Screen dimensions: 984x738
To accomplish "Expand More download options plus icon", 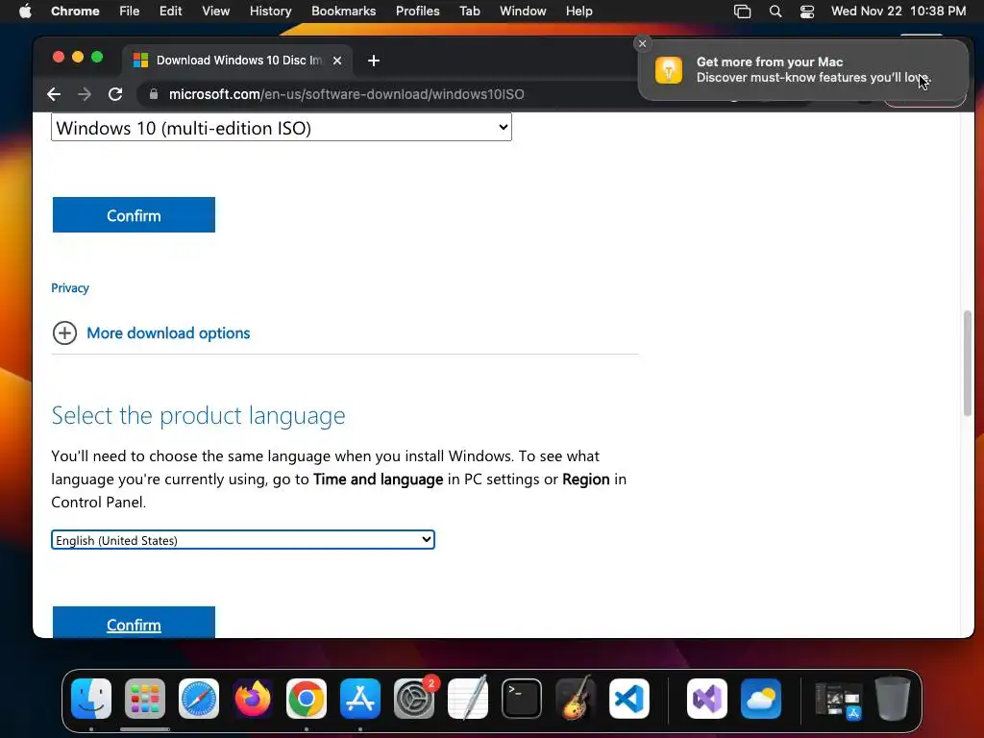I will pos(64,333).
